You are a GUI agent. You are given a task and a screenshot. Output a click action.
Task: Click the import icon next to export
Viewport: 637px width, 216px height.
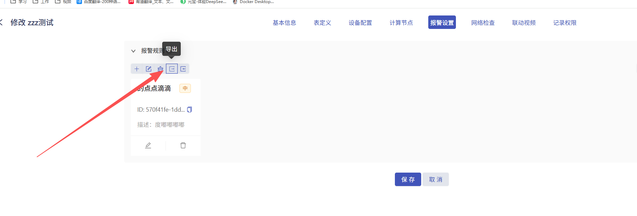[x=183, y=69]
